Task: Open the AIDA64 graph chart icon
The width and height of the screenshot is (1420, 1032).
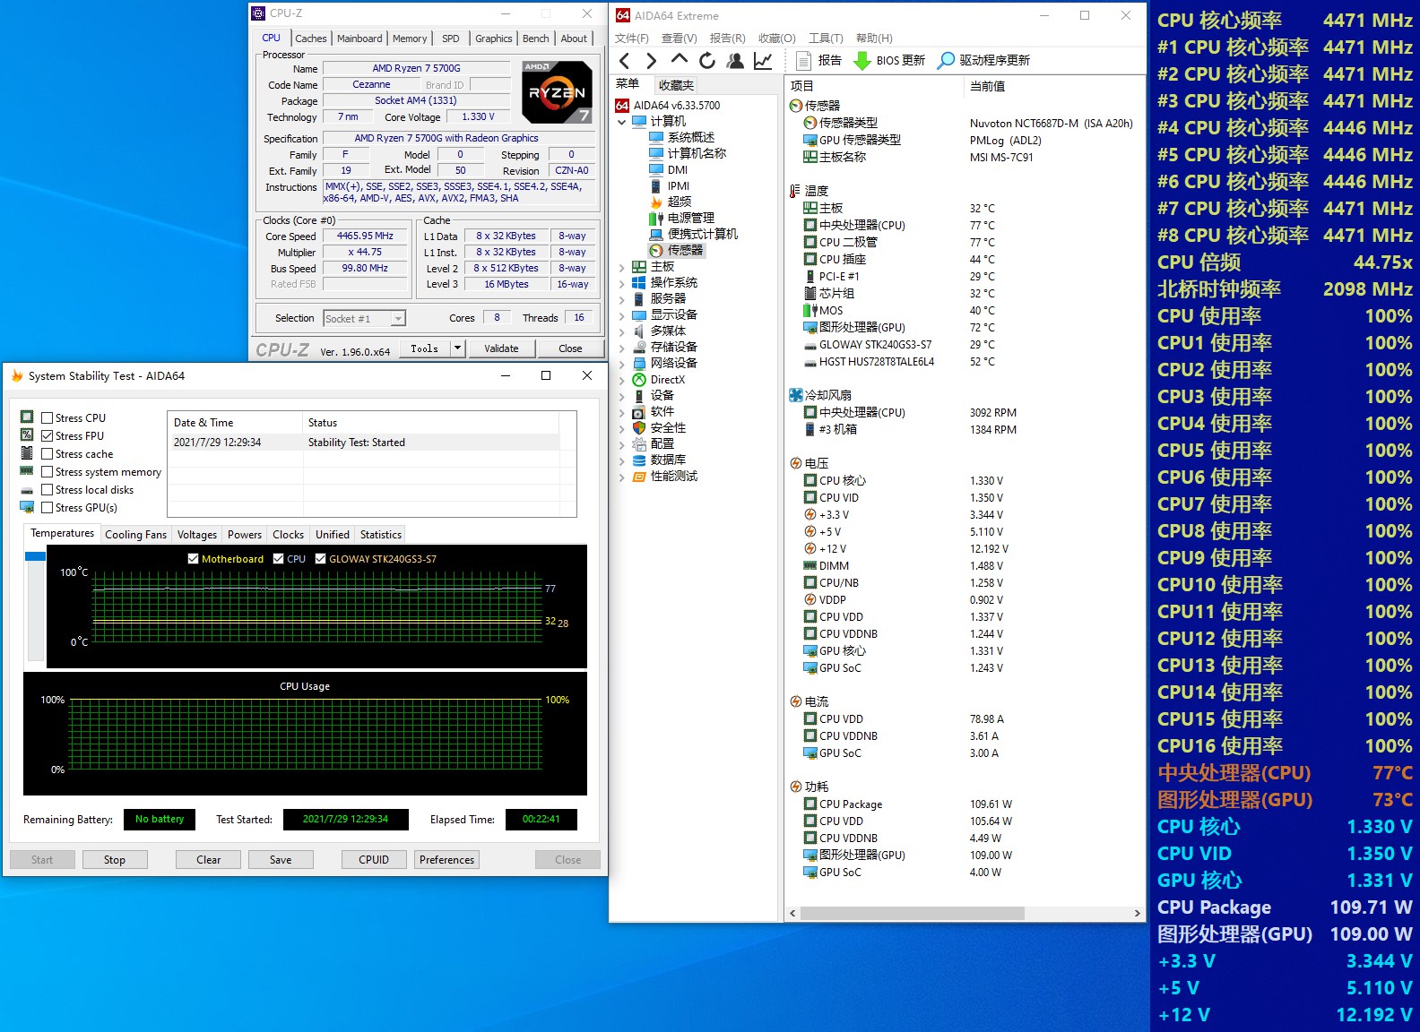Action: click(763, 60)
